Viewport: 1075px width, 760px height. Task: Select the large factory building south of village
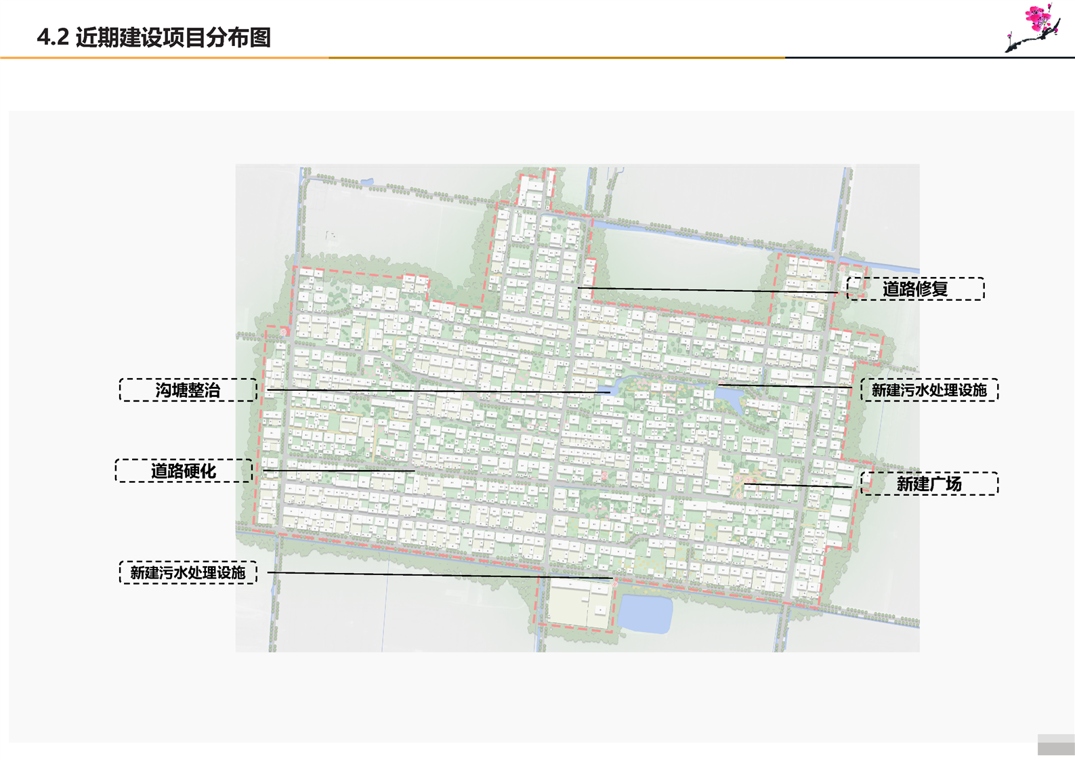[x=578, y=603]
